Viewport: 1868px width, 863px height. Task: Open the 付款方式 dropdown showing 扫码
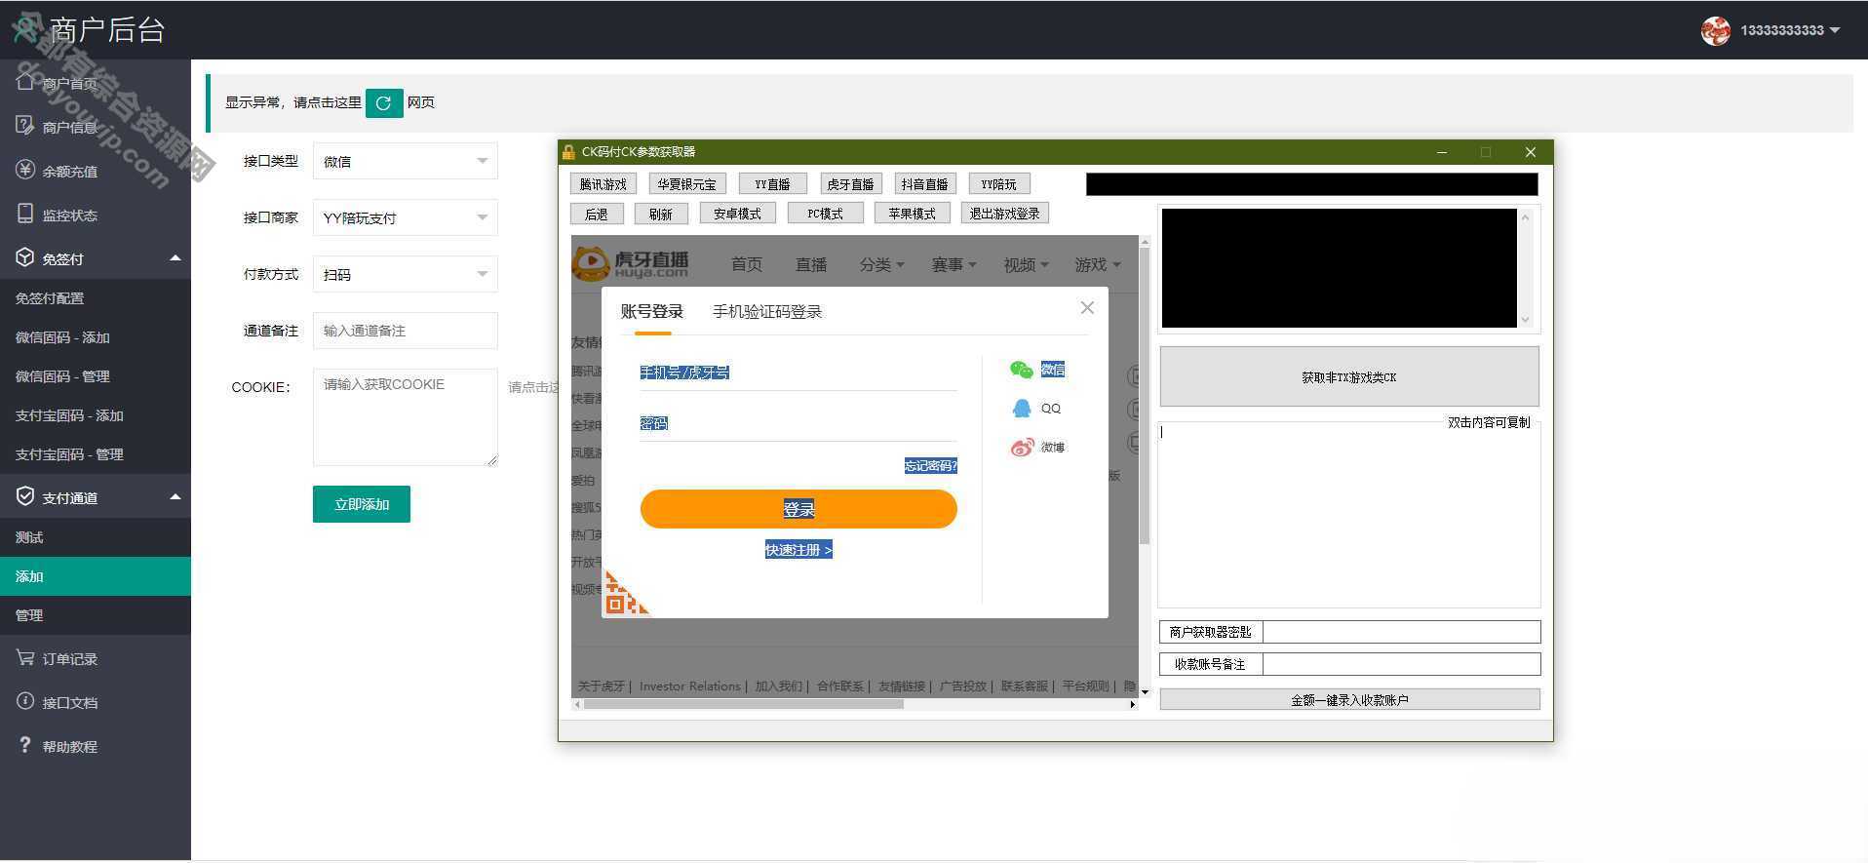tap(405, 274)
